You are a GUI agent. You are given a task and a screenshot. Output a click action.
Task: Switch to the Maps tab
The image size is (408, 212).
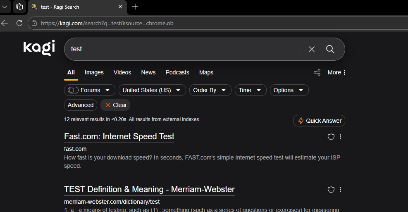coord(206,73)
